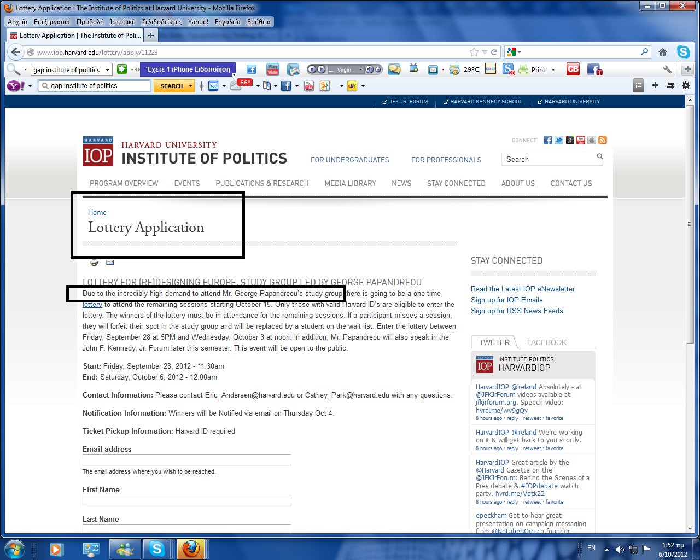Open the Yahoo toolbar eBay icon
700x560 pixels.
click(352, 86)
